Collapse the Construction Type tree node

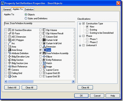pyautogui.click(x=80, y=24)
